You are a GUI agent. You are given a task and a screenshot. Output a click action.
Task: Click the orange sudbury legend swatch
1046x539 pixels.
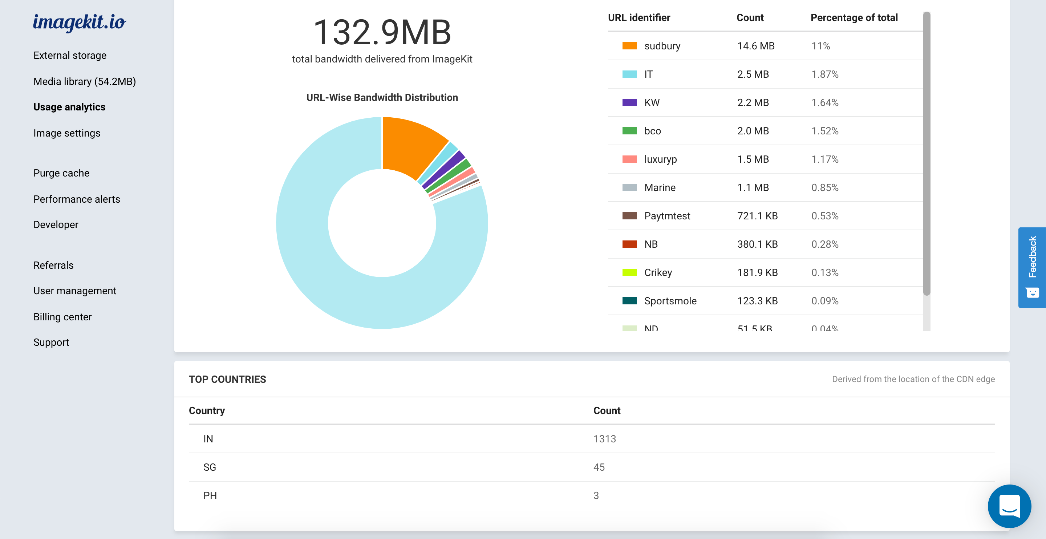629,46
